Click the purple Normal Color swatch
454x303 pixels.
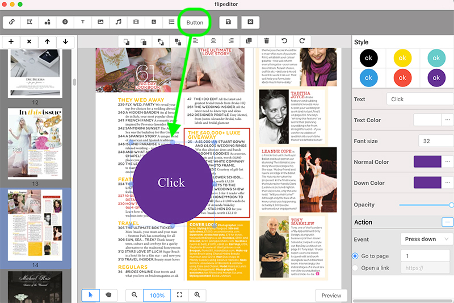(x=427, y=161)
